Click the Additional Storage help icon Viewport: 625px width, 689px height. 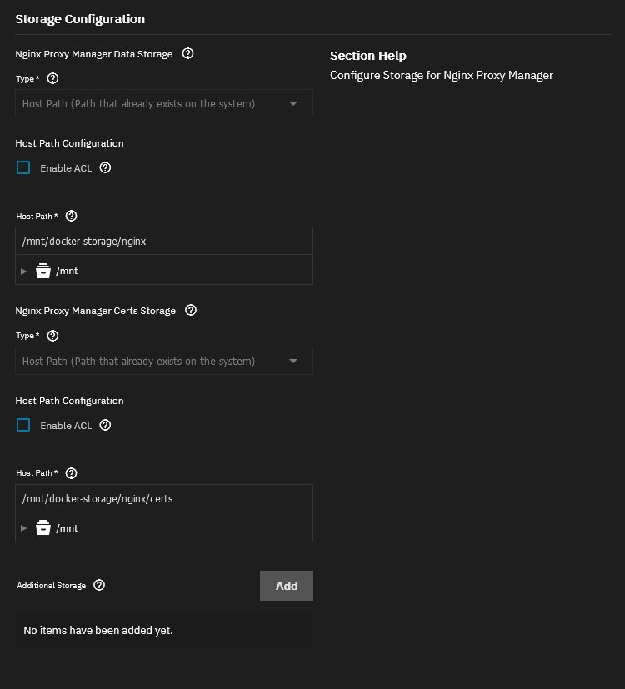tap(99, 585)
